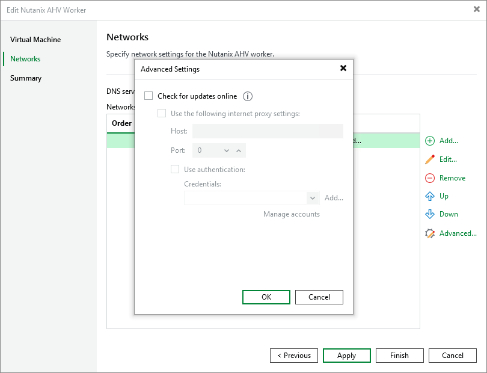Screen dimensions: 487x373
Task: Apply the worker configuration changes
Action: click(347, 355)
